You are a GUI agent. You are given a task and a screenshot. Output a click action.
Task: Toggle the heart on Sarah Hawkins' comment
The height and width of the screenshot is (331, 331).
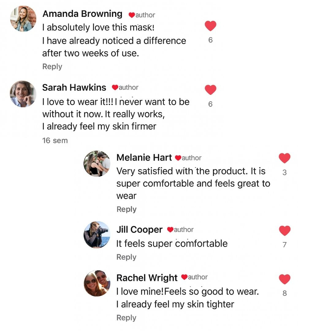pos(210,90)
